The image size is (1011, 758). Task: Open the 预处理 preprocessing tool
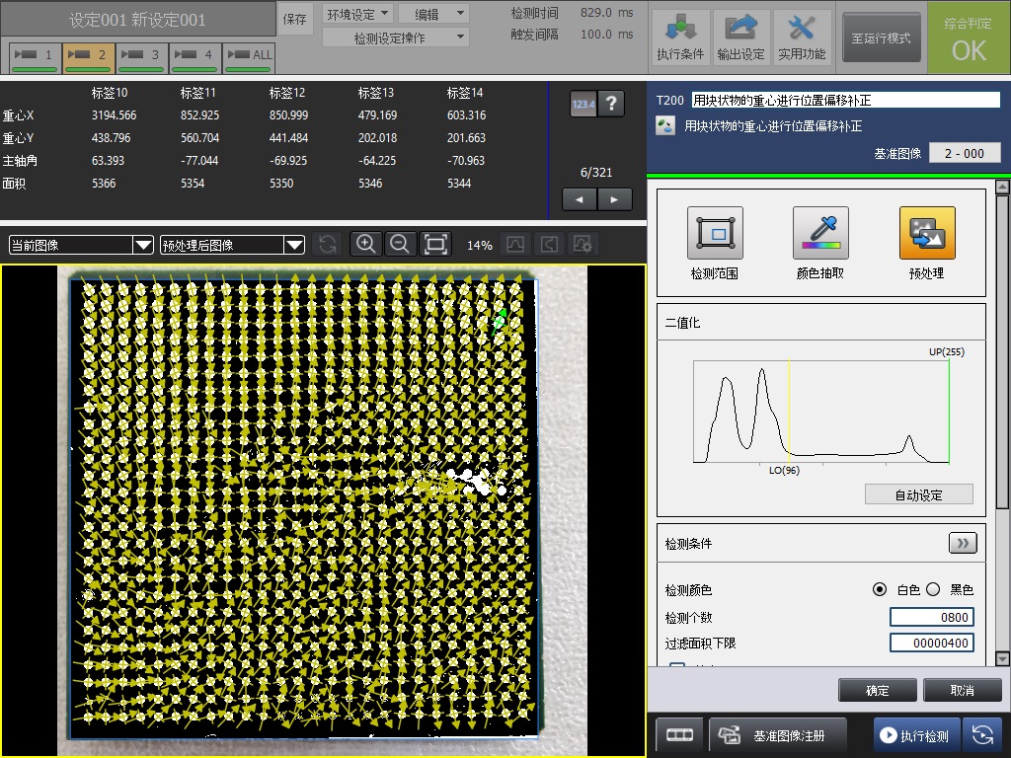[x=926, y=234]
